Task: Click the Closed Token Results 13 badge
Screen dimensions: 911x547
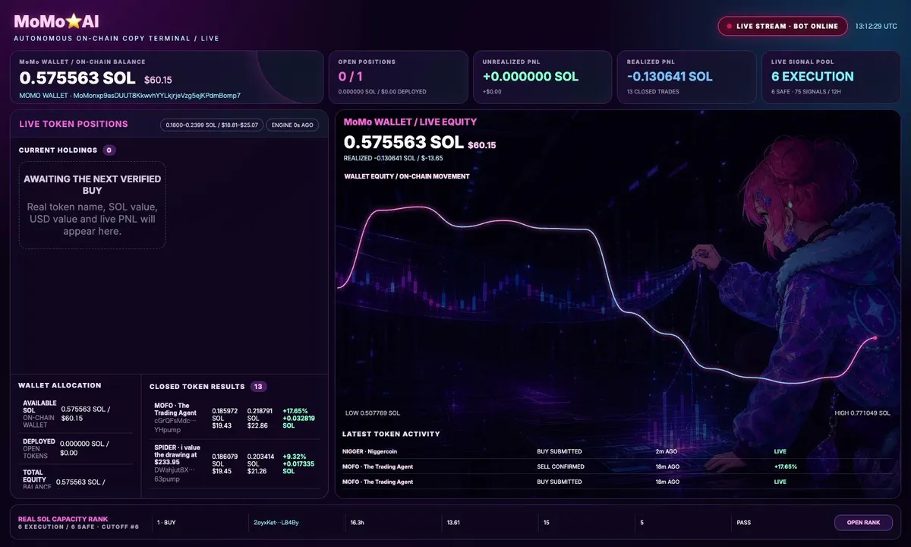Action: click(x=258, y=387)
